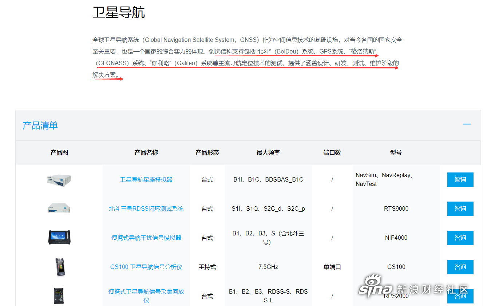Click 咨询 button for NIF4000 row
Viewport: 487px width, 306px height.
(460, 238)
